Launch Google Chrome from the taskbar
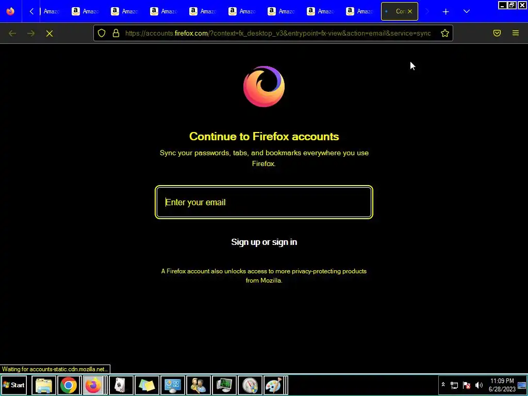This screenshot has height=396, width=528. pyautogui.click(x=69, y=385)
